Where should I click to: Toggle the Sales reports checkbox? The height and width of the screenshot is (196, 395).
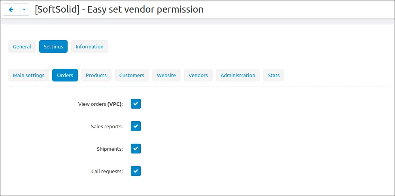pyautogui.click(x=136, y=126)
